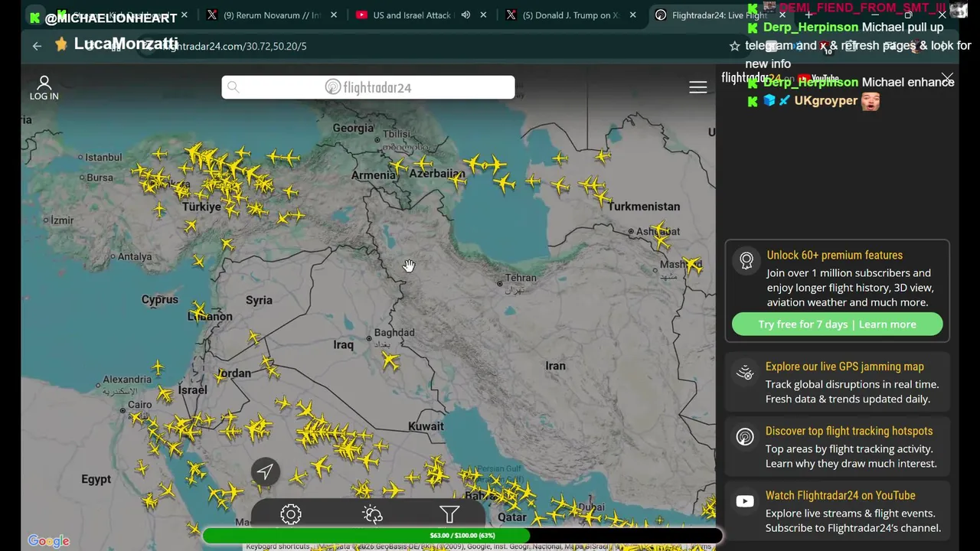Open Explore our live GPS jamming map
This screenshot has width=980, height=551.
tap(844, 367)
